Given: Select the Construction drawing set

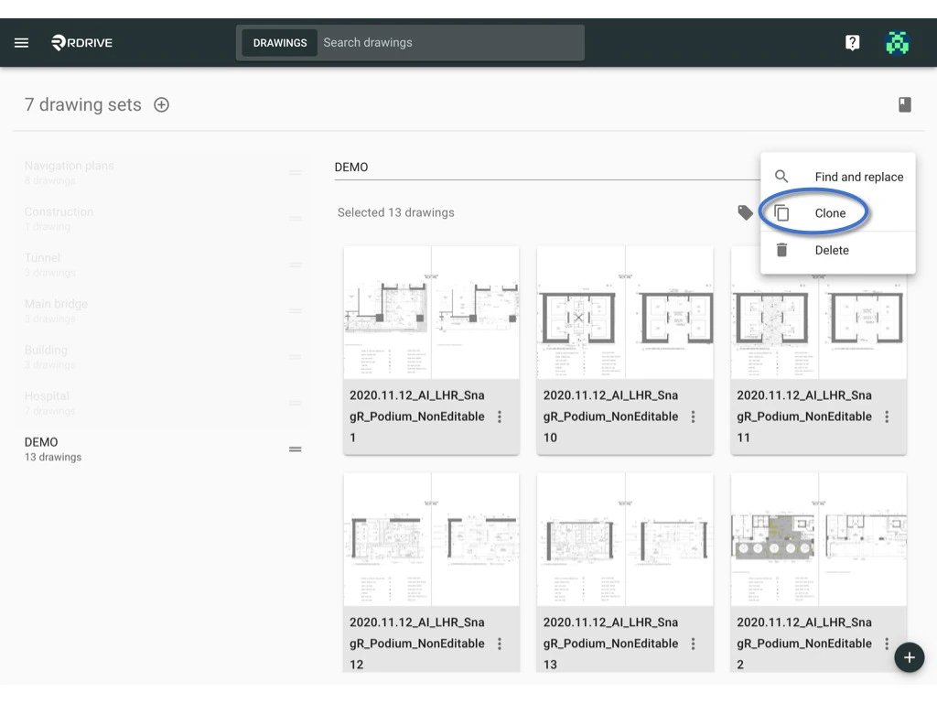Looking at the screenshot, I should click(x=161, y=219).
